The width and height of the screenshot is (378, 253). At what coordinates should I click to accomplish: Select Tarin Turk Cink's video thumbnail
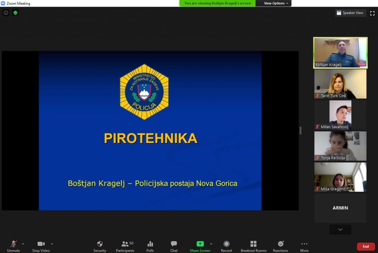340,84
